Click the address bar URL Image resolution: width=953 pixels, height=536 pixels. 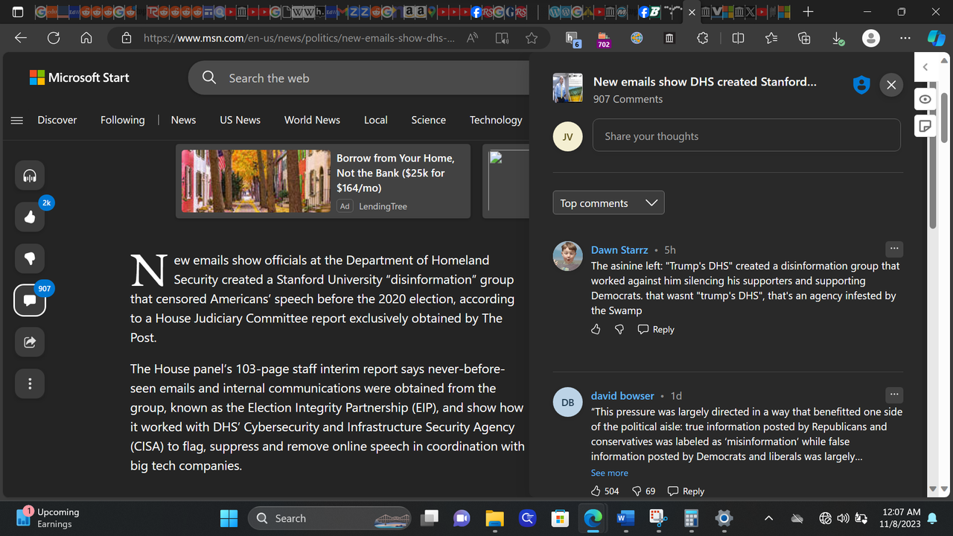(299, 38)
